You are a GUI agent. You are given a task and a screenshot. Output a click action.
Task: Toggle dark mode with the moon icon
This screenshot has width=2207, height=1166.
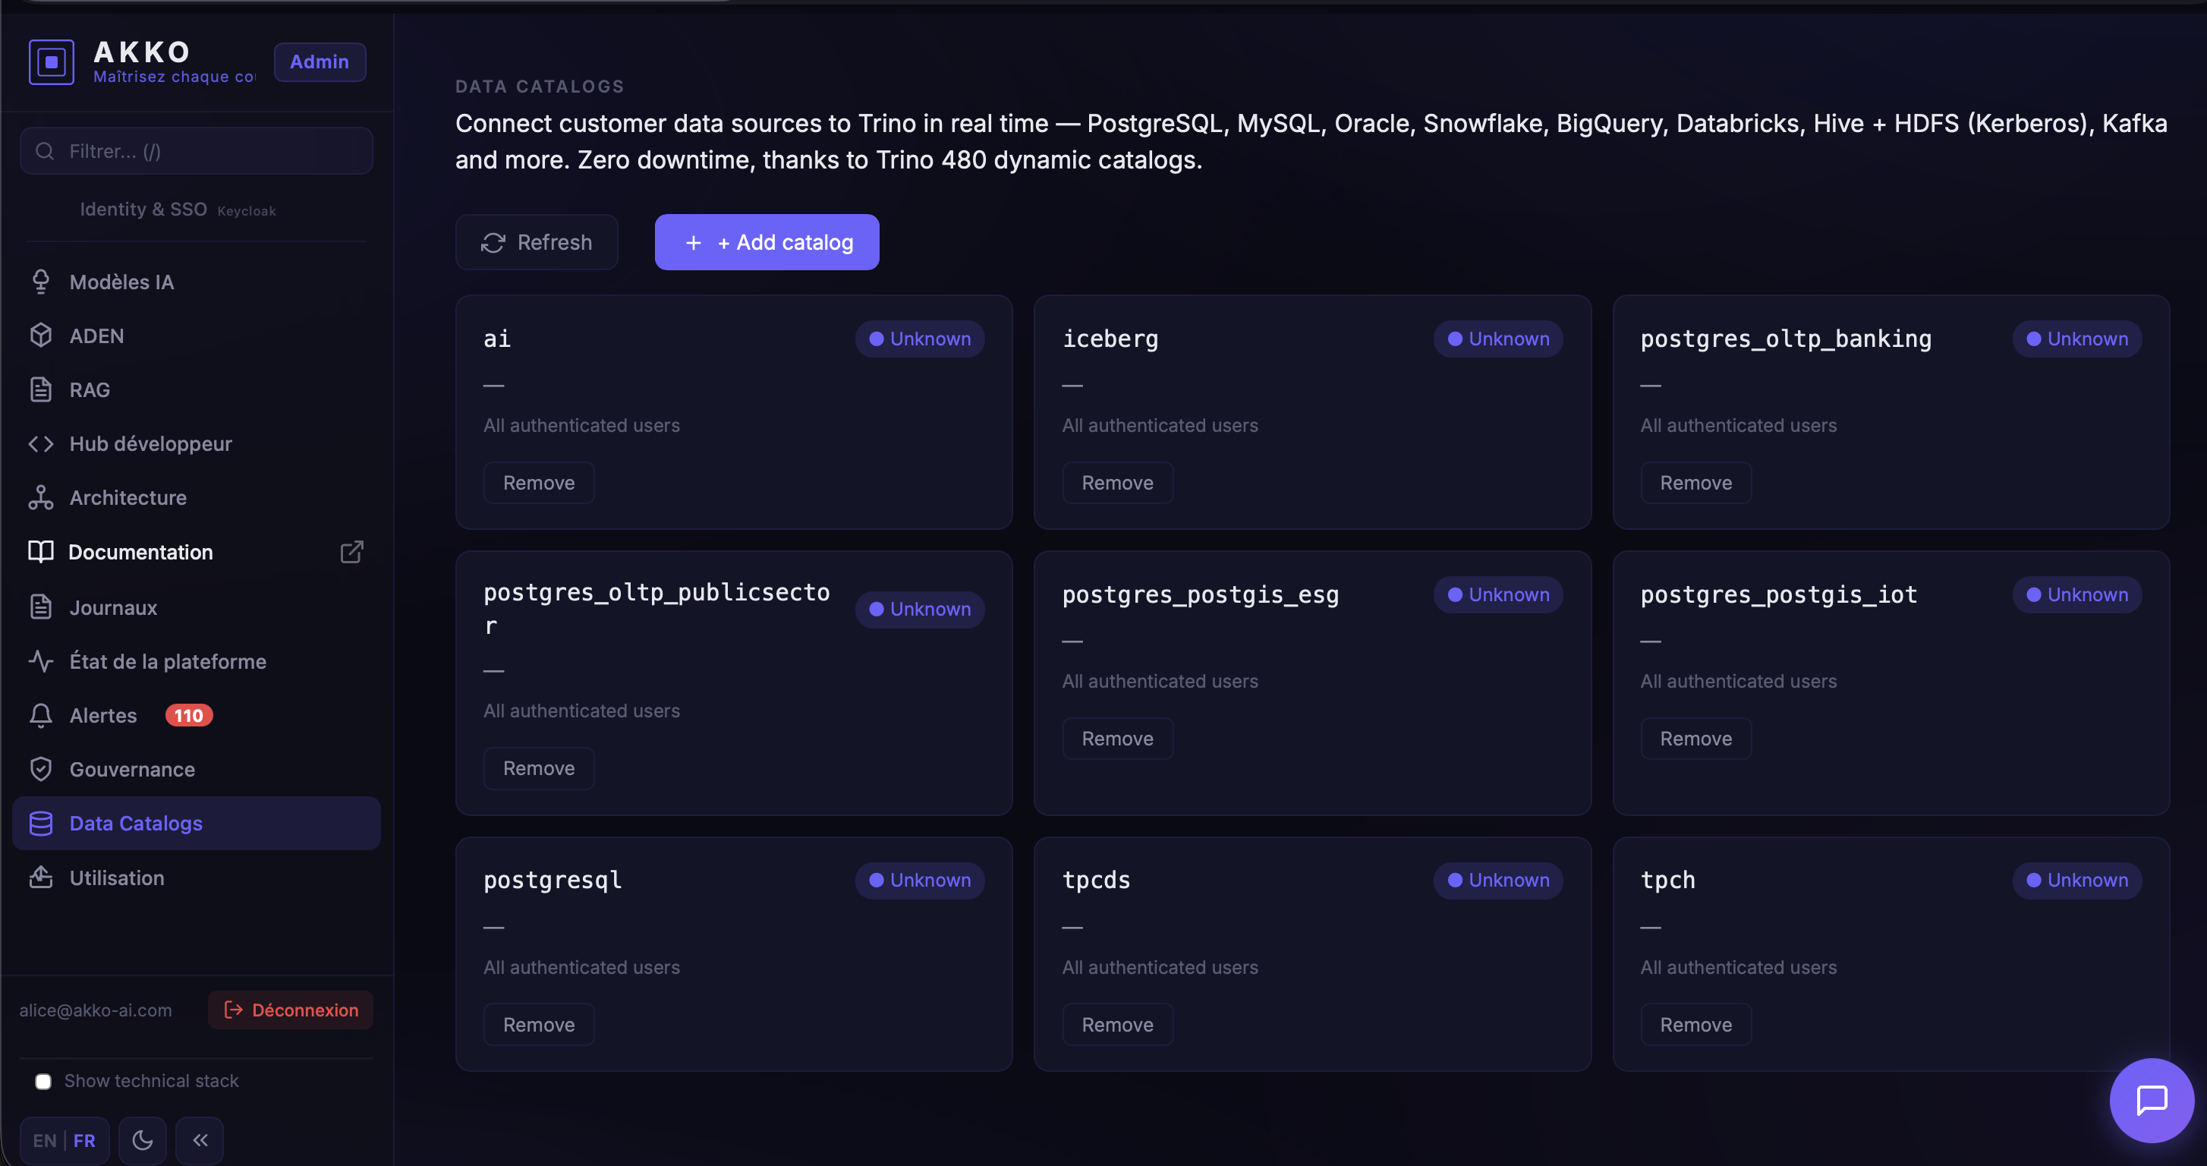click(x=142, y=1140)
